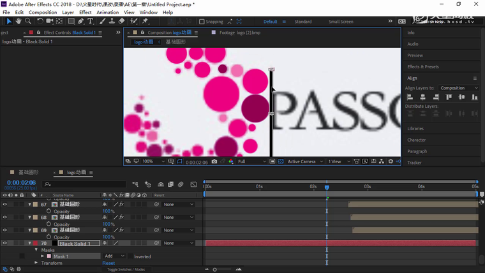
Task: Check the Inverted box for Mask 1
Action: click(x=131, y=256)
